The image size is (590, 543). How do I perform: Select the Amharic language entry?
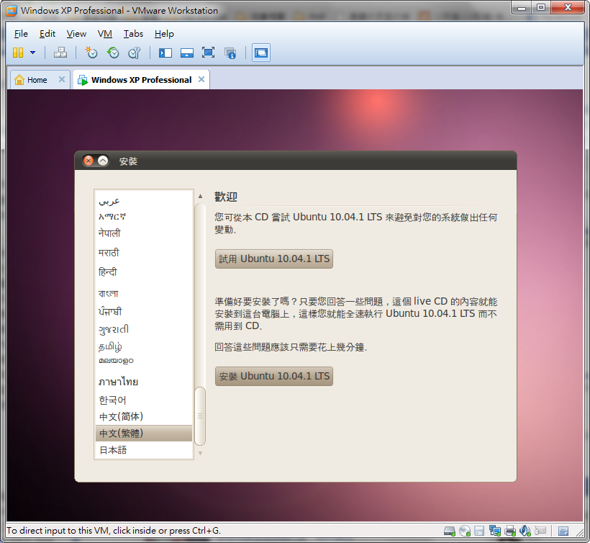(144, 217)
